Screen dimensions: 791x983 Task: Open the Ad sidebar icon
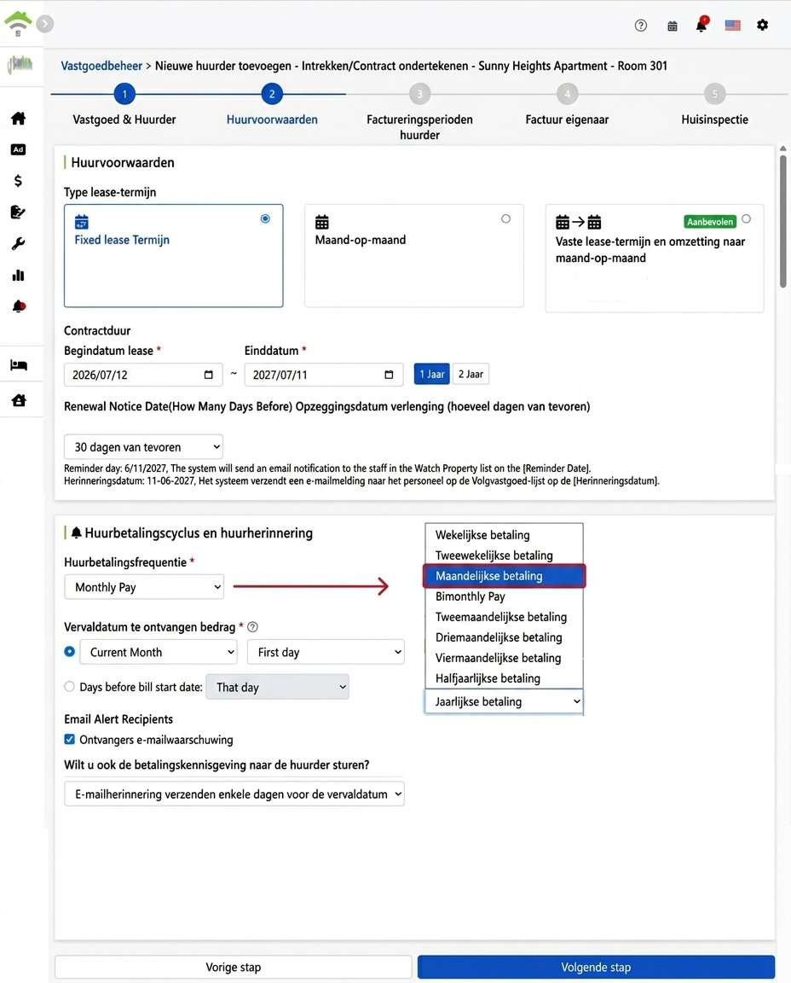click(x=18, y=149)
